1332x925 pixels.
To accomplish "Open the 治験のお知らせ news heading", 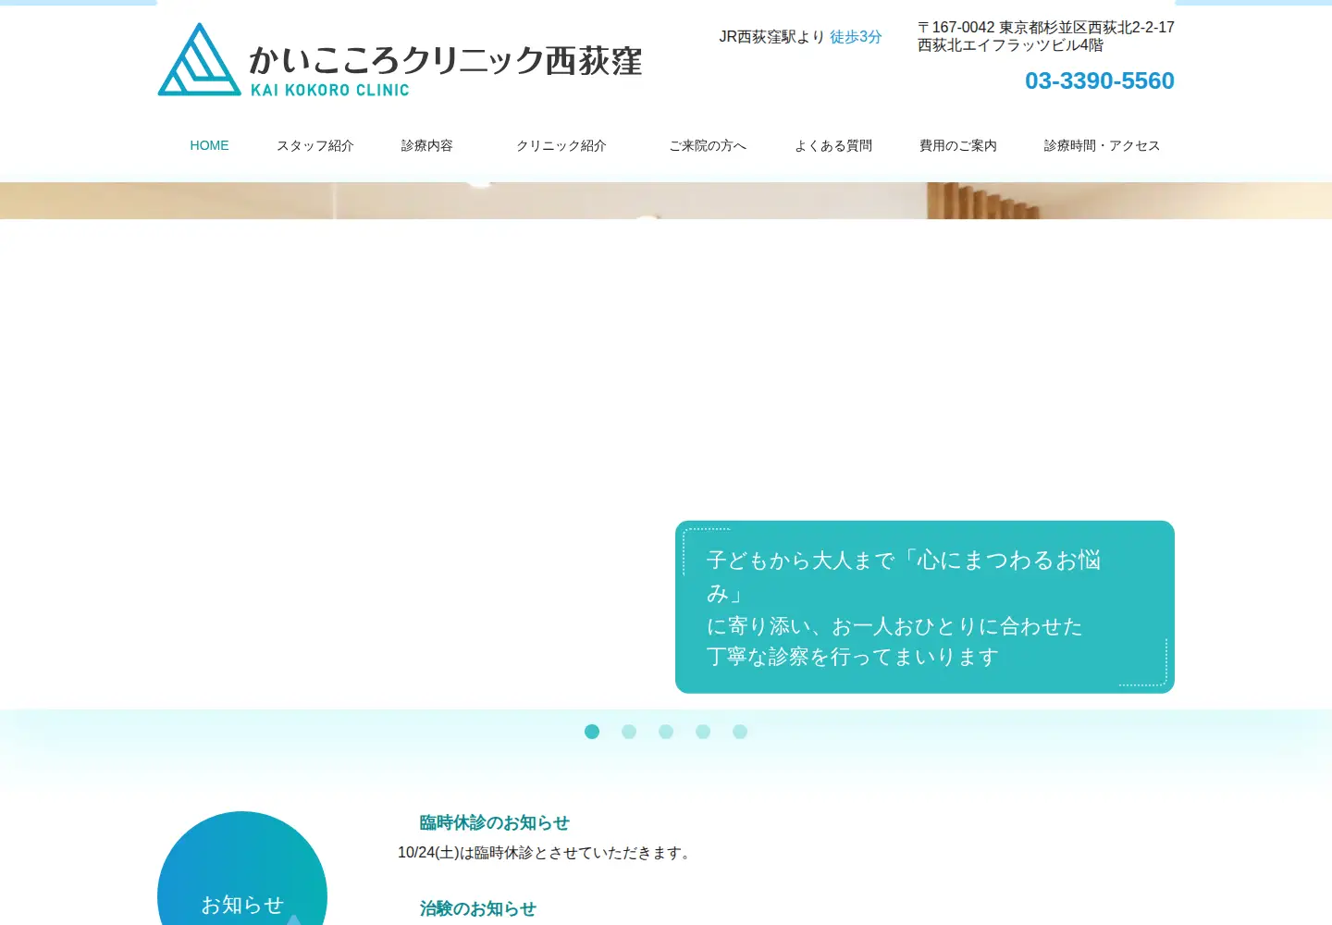I will pyautogui.click(x=477, y=908).
